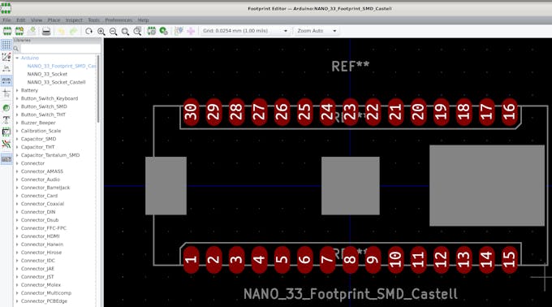Toggle full-window crosshair cursor
The image size is (552, 307).
click(x=6, y=93)
